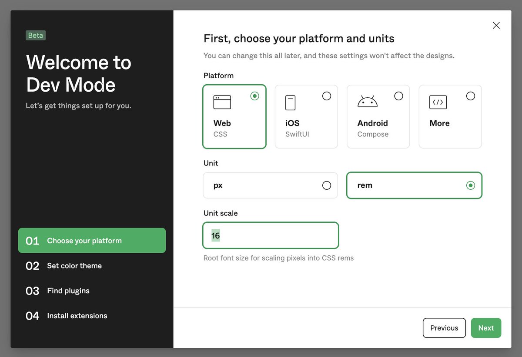The image size is (522, 357).
Task: Click the Beta badge
Action: 36,35
